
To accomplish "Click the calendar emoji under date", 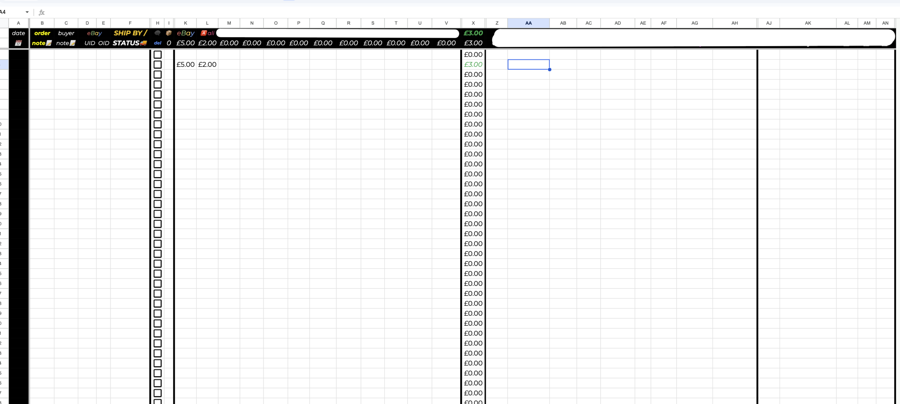I will (18, 43).
